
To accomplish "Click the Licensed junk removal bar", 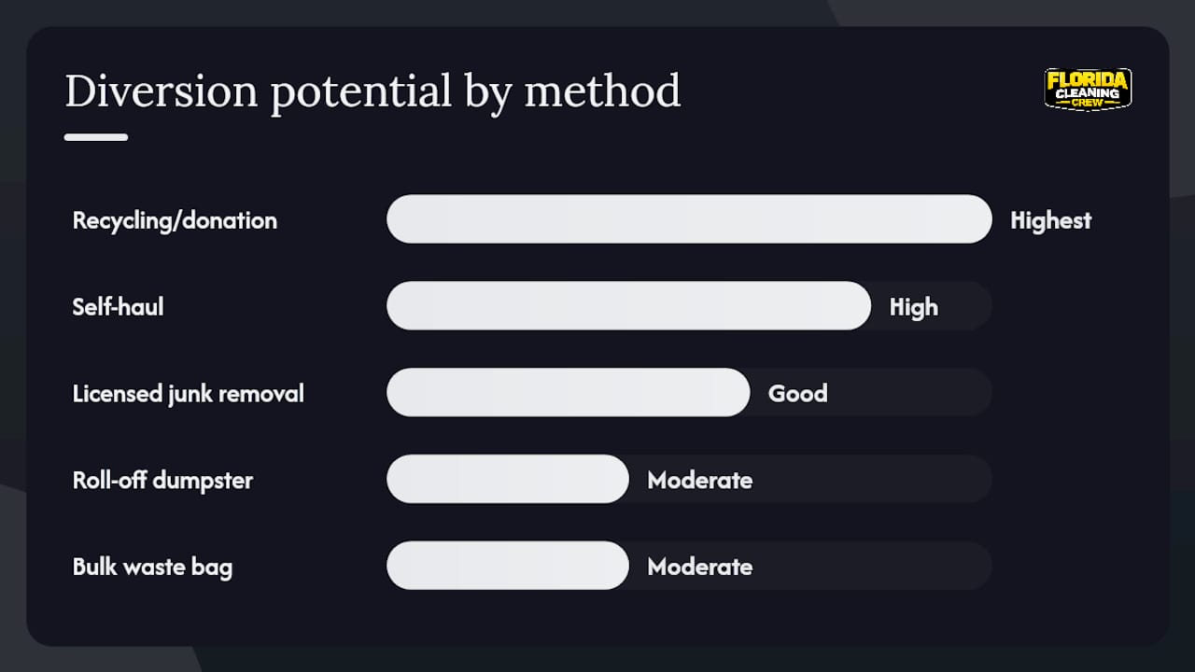I will [568, 392].
